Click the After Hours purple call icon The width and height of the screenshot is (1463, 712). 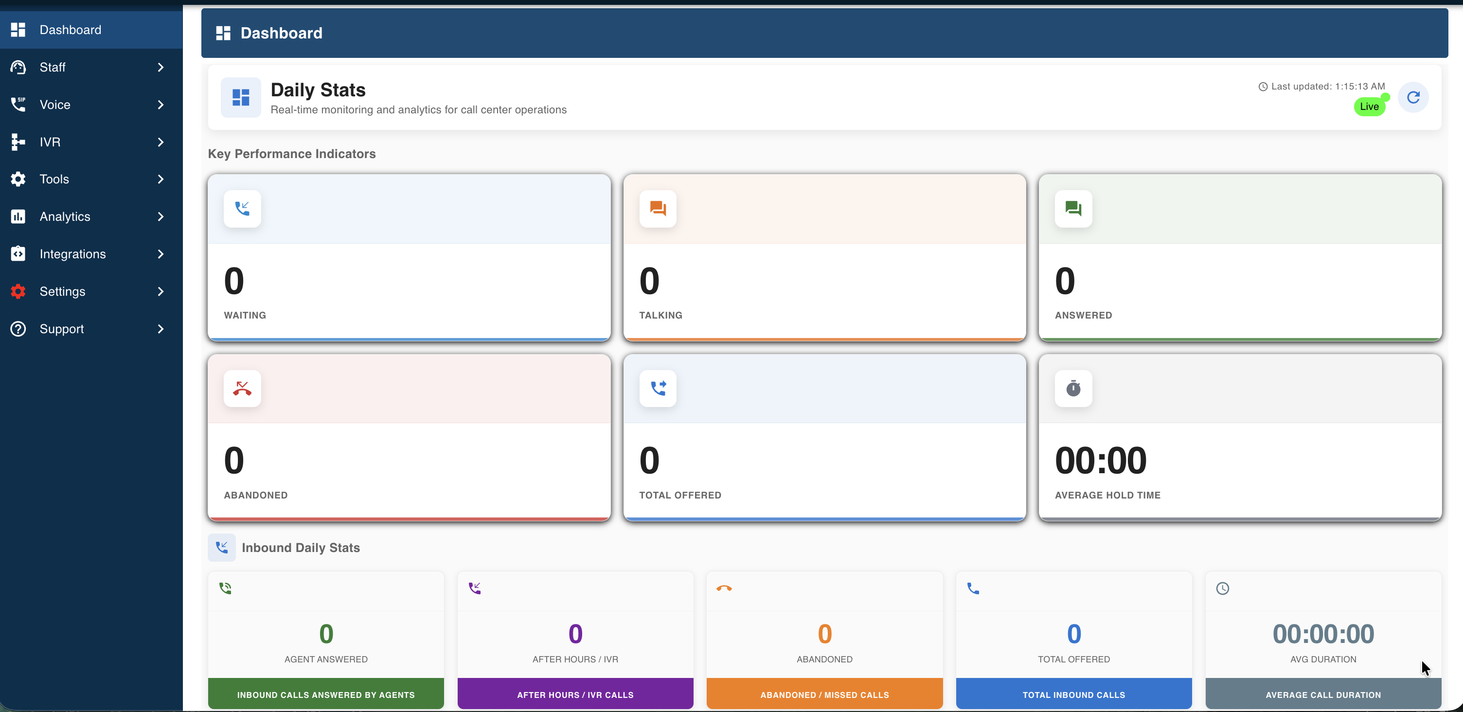coord(475,588)
